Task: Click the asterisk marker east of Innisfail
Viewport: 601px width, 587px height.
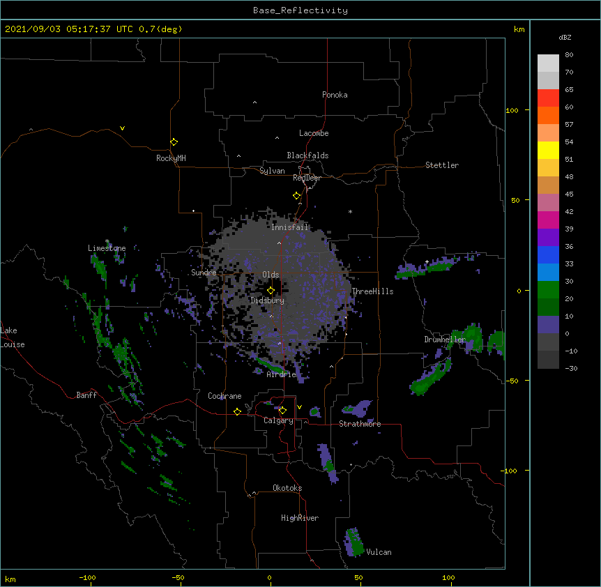Action: [350, 211]
